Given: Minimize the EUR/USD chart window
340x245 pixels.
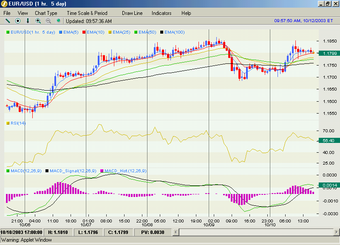Looking at the screenshot, I should (x=321, y=4).
